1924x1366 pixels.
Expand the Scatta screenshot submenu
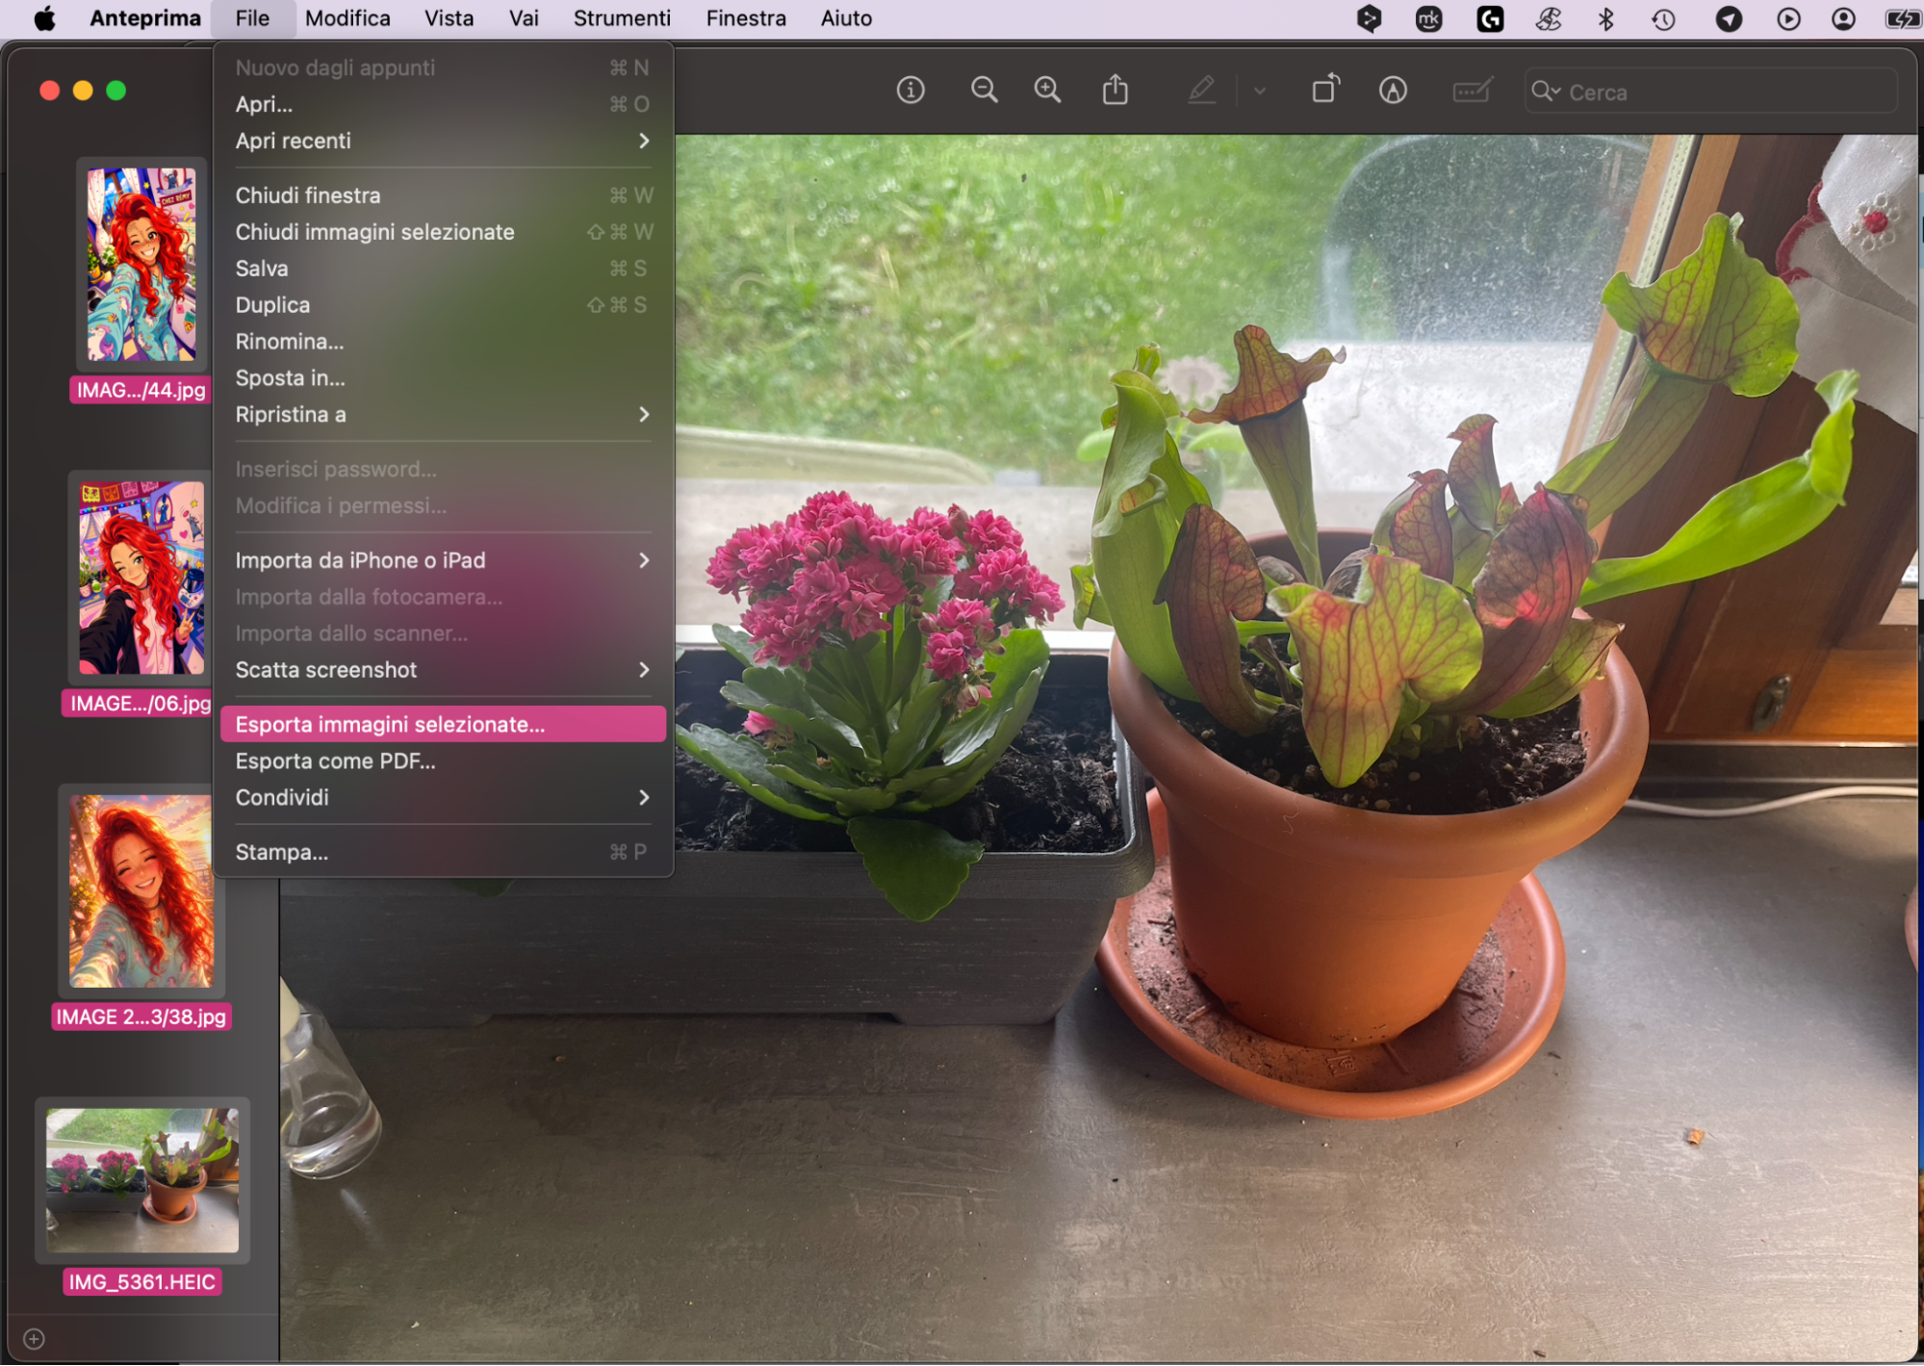[x=443, y=670]
